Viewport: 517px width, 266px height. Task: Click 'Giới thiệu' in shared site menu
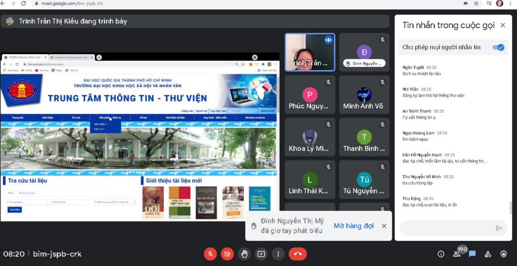pos(47,118)
